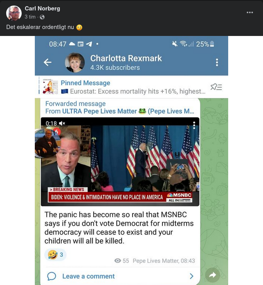The width and height of the screenshot is (263, 285).
Task: Open the ULTRA Pepe Lives Matter source
Action: pos(128,111)
